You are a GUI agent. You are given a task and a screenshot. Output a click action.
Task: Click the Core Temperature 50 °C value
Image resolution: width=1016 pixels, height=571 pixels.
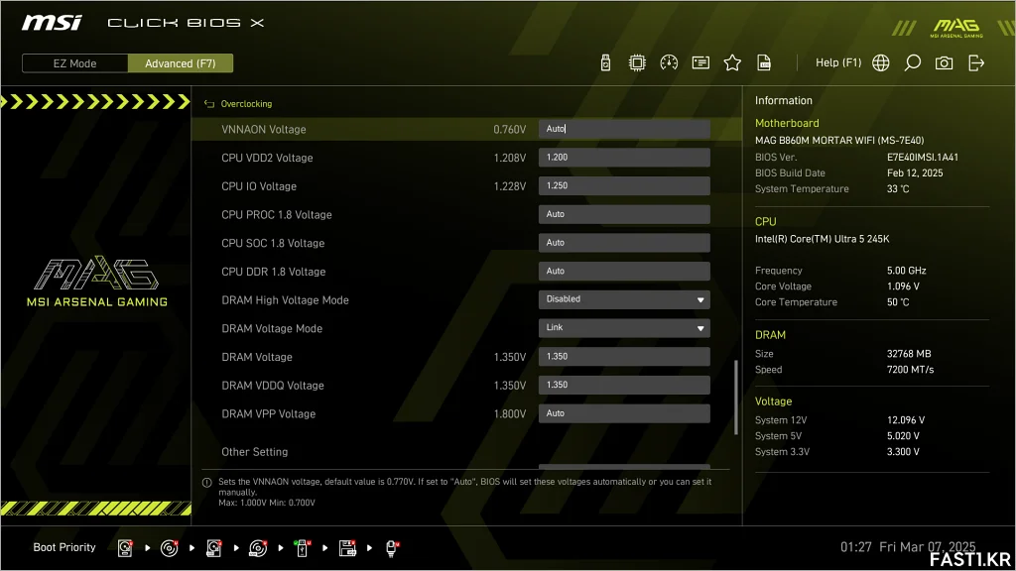898,302
